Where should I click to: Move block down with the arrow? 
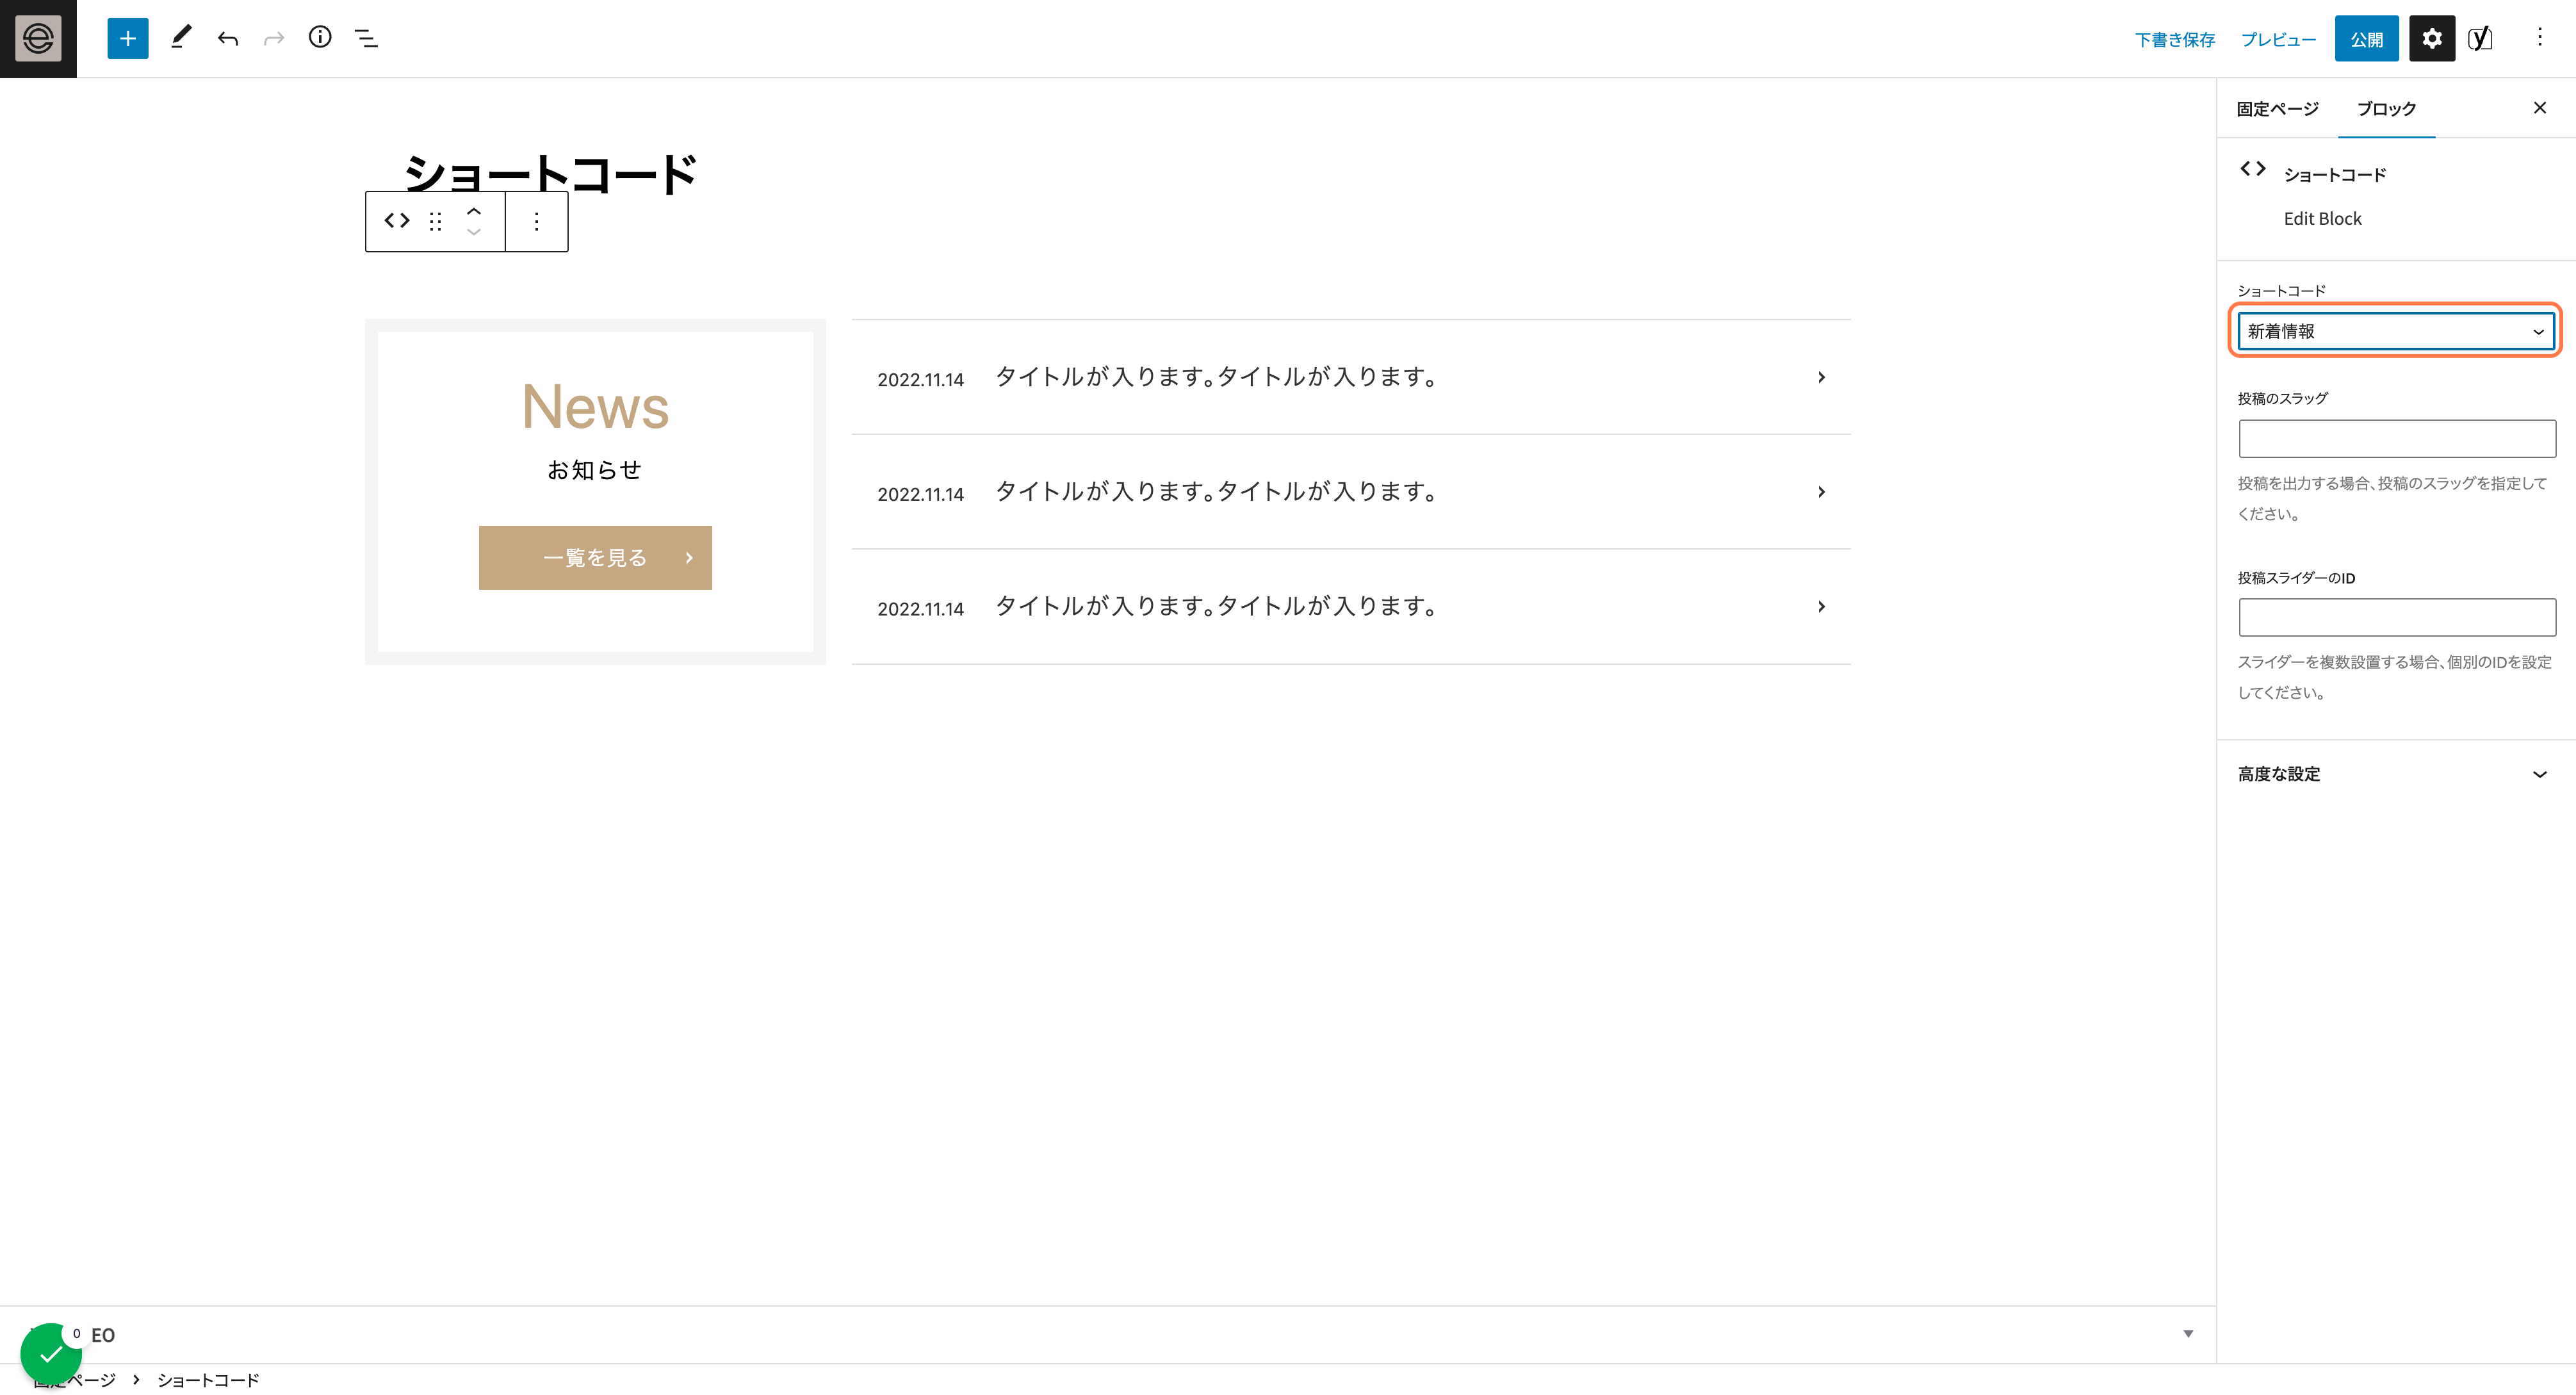point(474,232)
